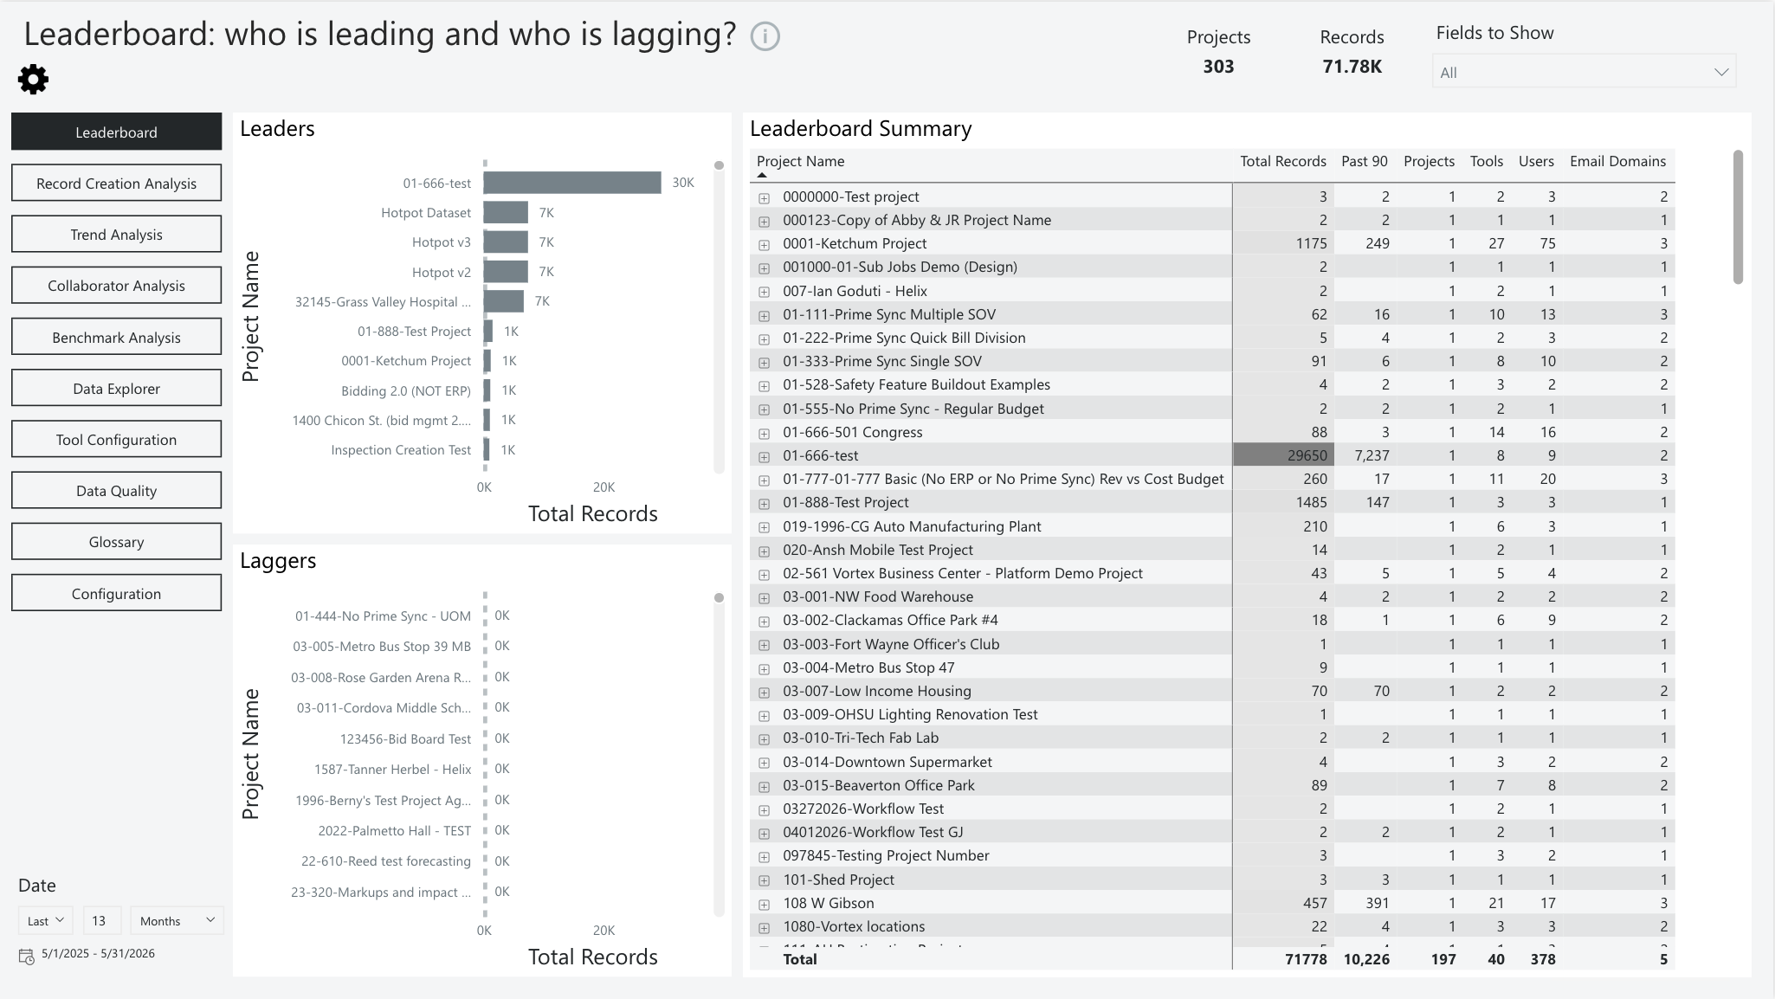Expand 0001-Ketchum Project row
The height and width of the screenshot is (999, 1775).
click(764, 245)
